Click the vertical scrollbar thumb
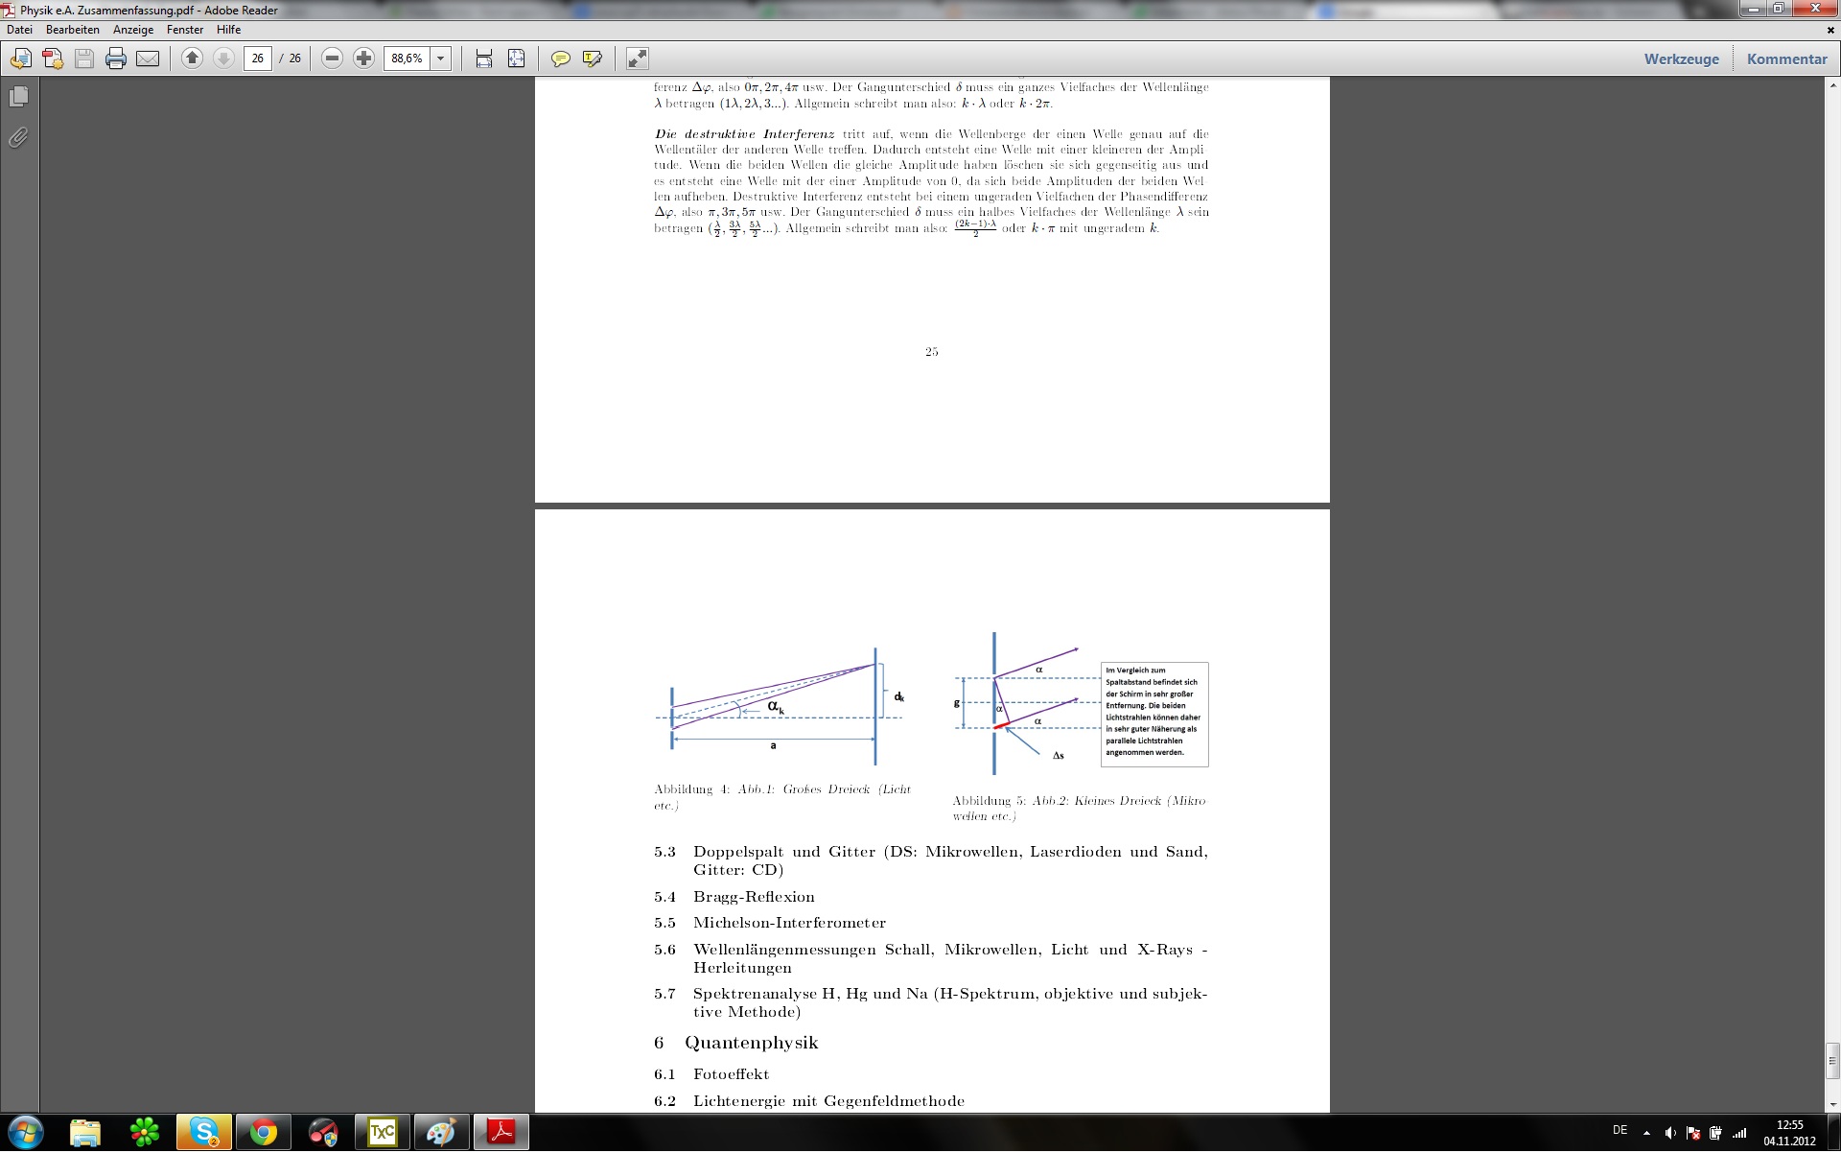This screenshot has width=1841, height=1153. coord(1832,1061)
